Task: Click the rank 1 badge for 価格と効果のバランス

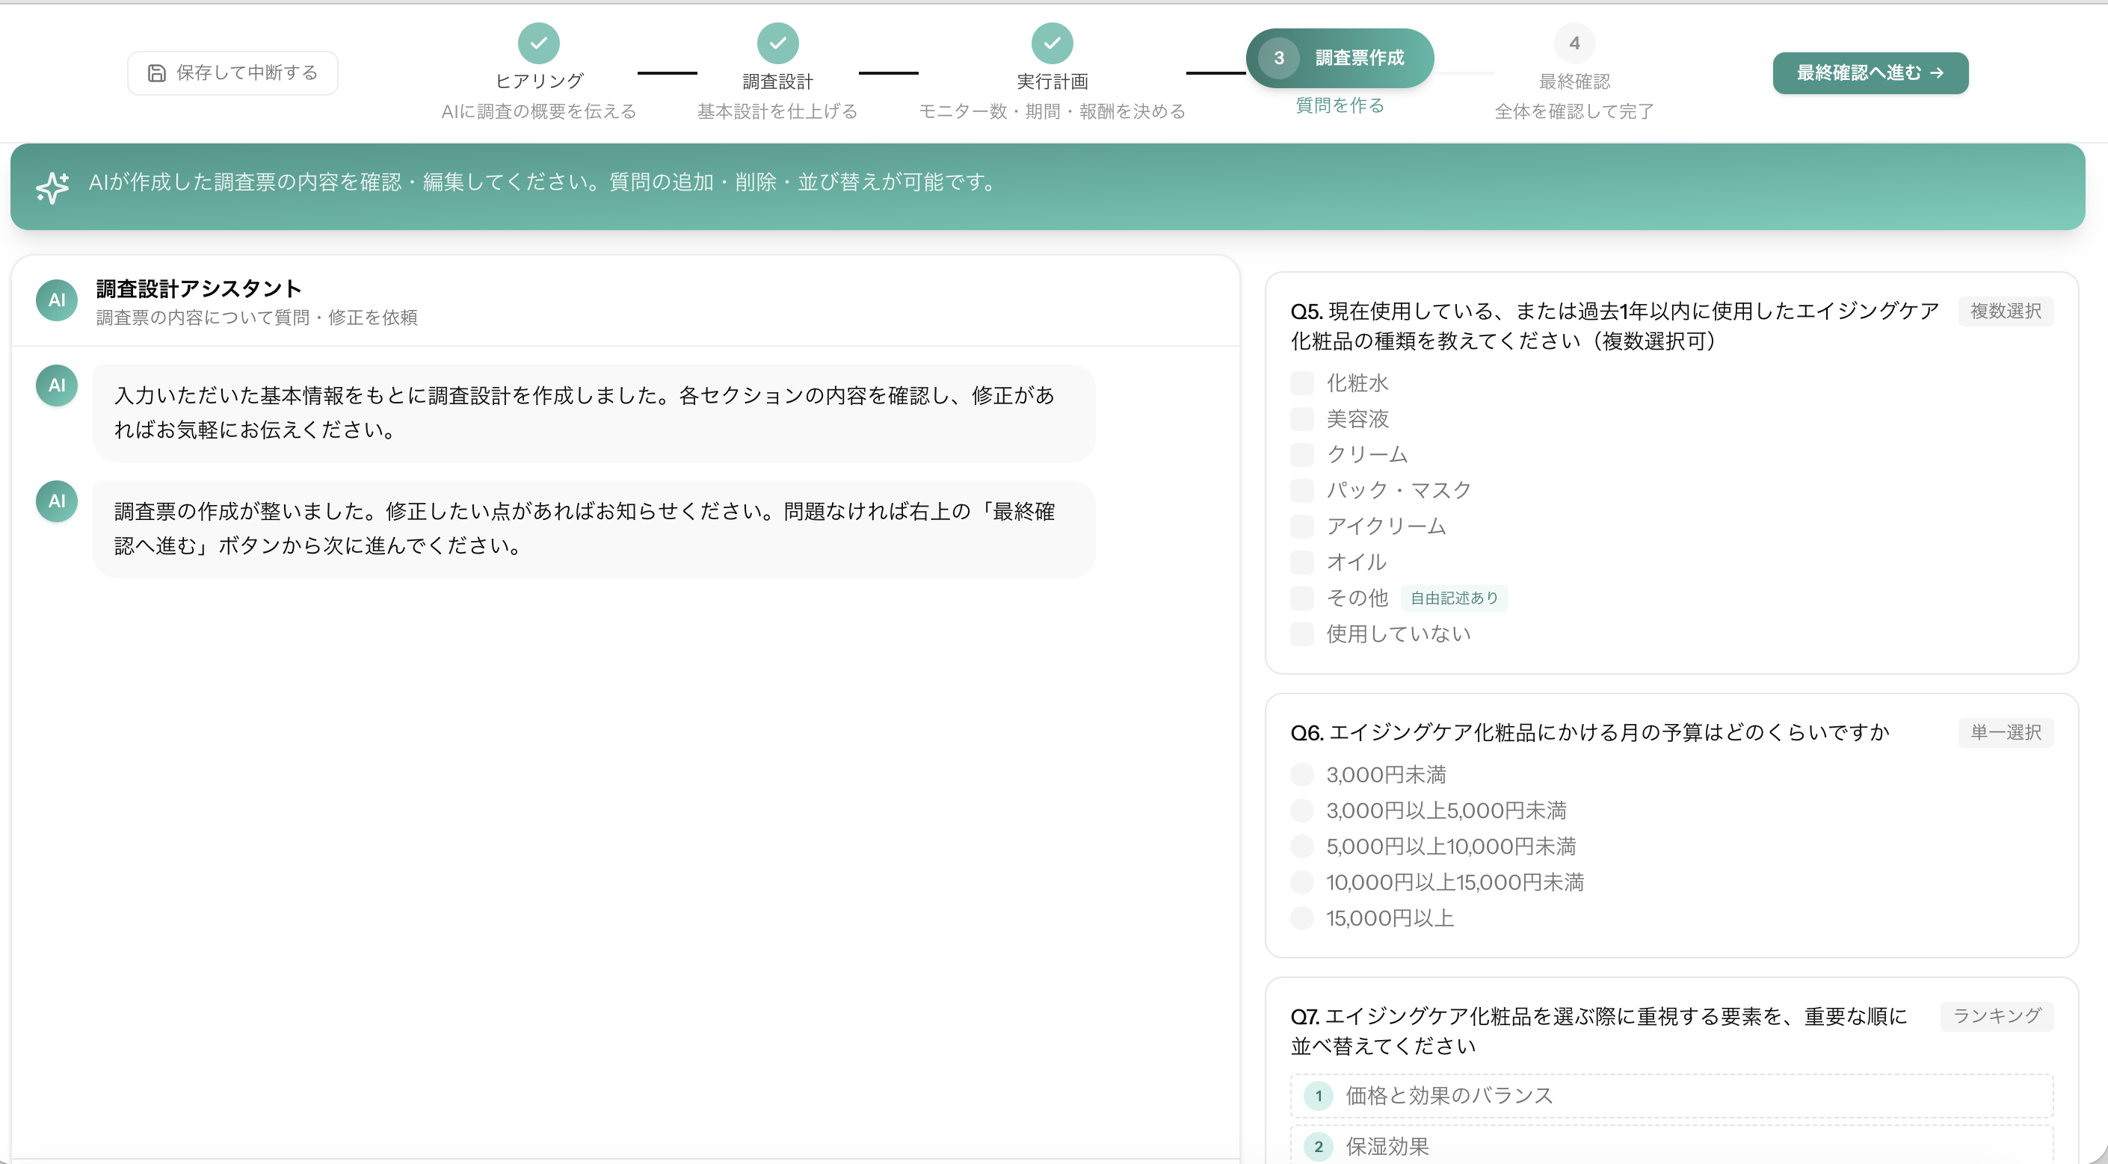Action: point(1319,1096)
